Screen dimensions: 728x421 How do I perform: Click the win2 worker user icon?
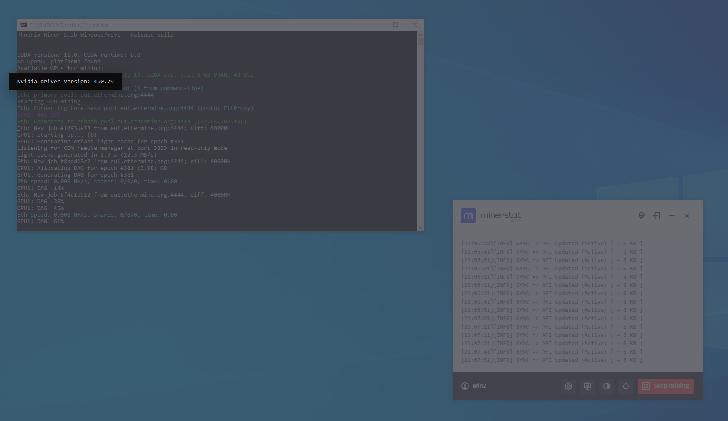pyautogui.click(x=465, y=386)
